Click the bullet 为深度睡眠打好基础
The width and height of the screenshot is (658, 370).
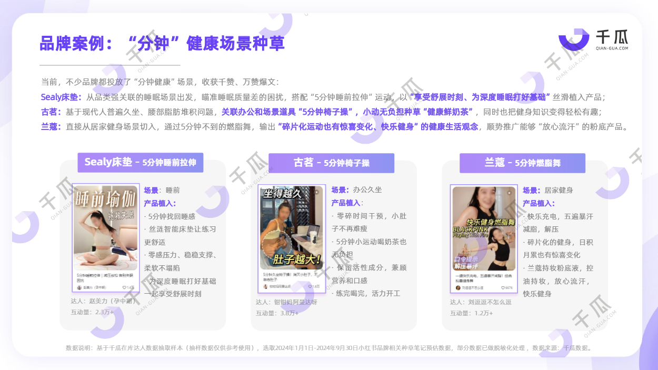[x=180, y=281]
